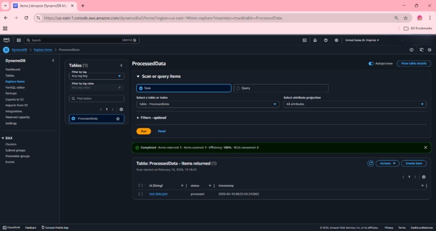
Task: Refresh the items returned list
Action: point(371,164)
